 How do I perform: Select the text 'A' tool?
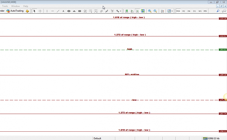coord(63,11)
